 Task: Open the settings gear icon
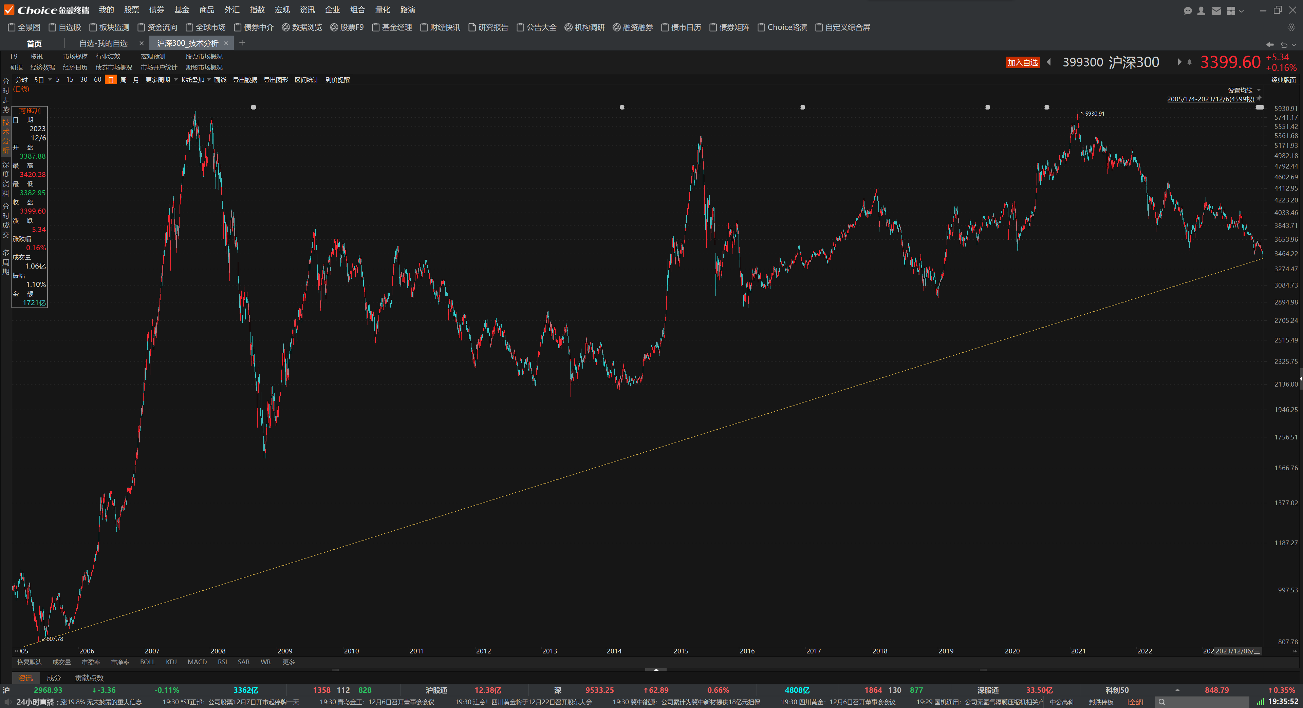1291,27
